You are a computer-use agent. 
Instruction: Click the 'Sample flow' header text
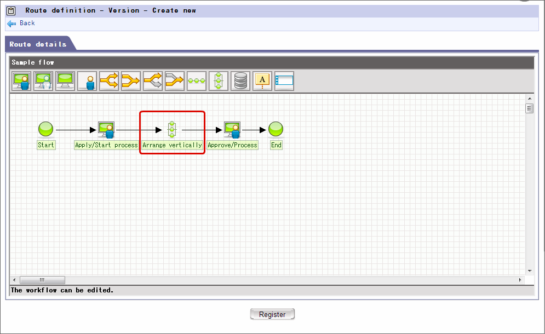(x=33, y=62)
